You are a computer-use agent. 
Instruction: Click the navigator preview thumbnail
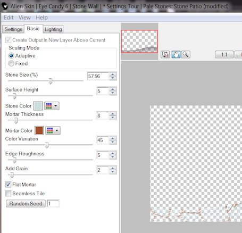pyautogui.click(x=139, y=41)
